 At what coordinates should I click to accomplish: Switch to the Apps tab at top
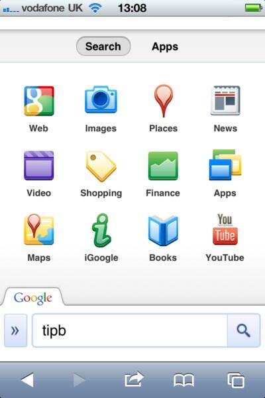(165, 46)
